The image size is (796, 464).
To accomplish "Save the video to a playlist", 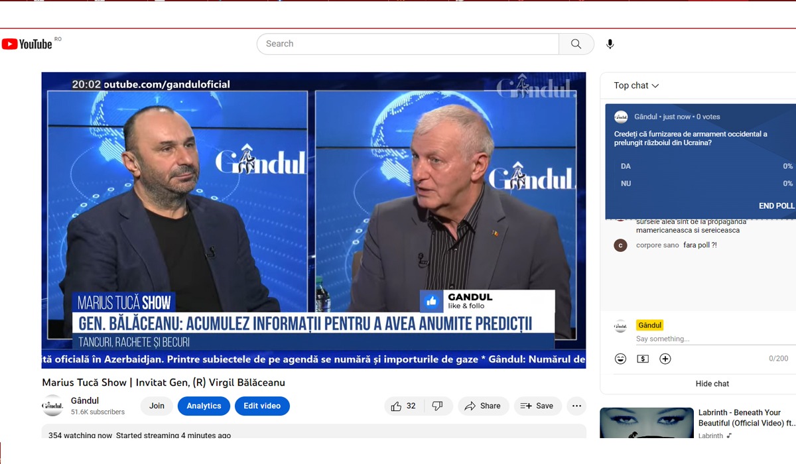I will click(x=537, y=406).
